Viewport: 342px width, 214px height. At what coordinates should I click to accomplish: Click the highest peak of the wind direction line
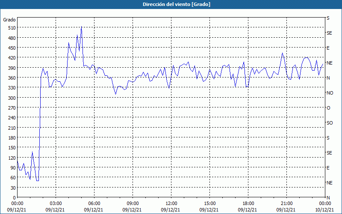coord(81,27)
